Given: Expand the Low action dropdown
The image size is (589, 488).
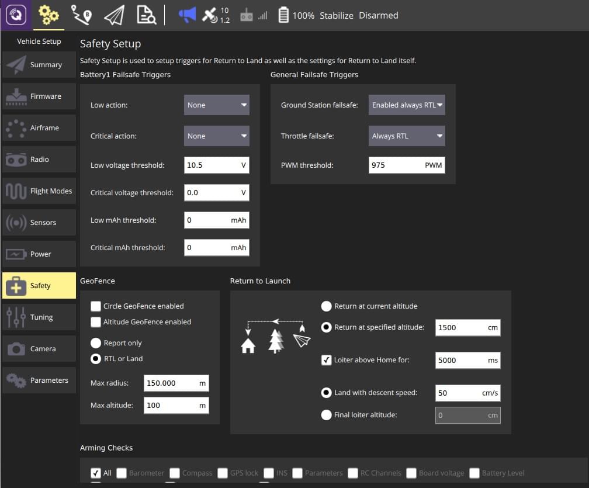Looking at the screenshot, I should (216, 105).
